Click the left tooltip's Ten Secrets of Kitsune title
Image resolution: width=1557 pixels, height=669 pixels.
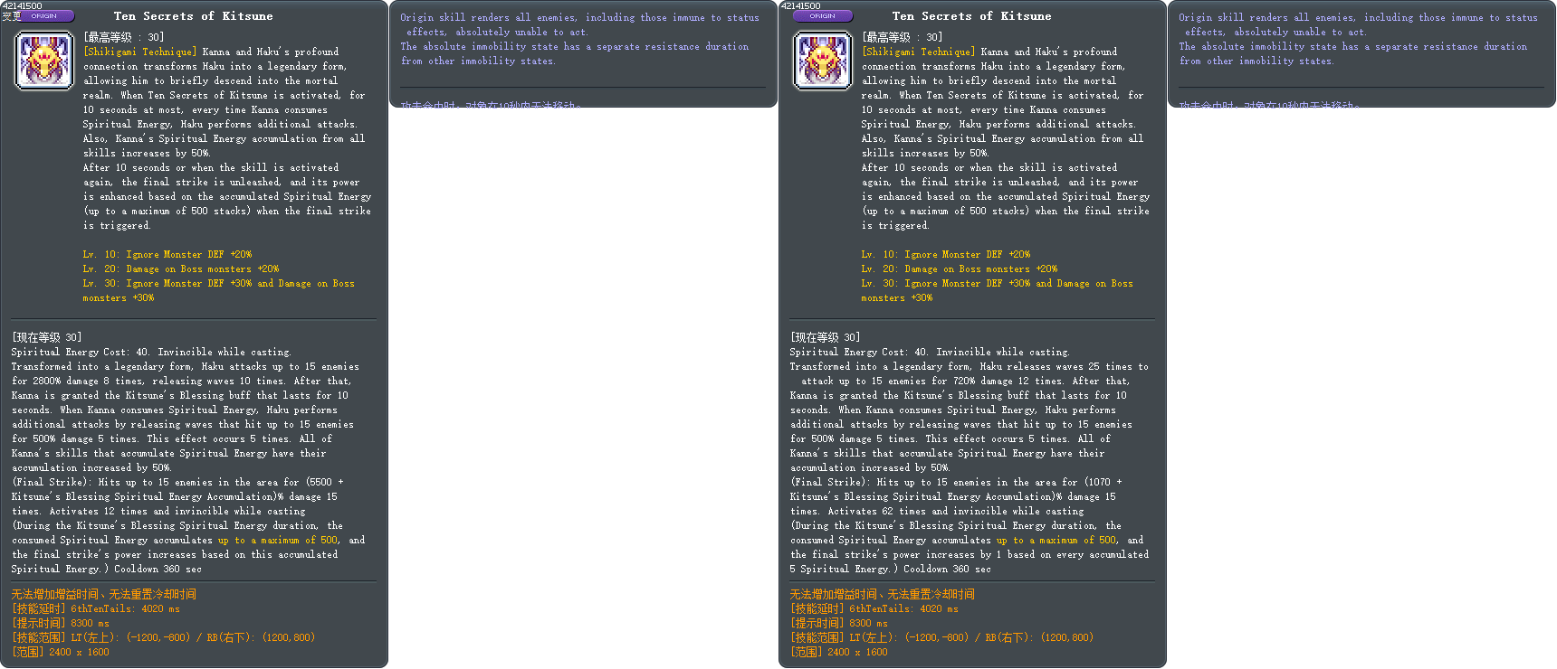[193, 16]
